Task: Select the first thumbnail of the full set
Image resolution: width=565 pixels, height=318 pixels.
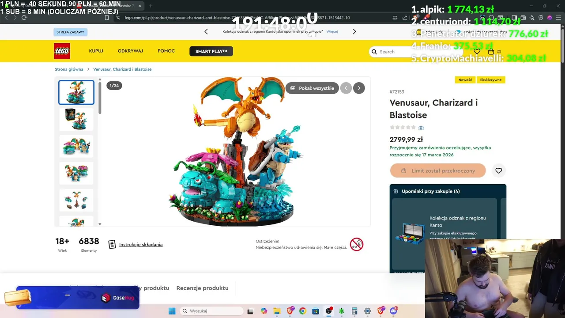Action: [76, 92]
